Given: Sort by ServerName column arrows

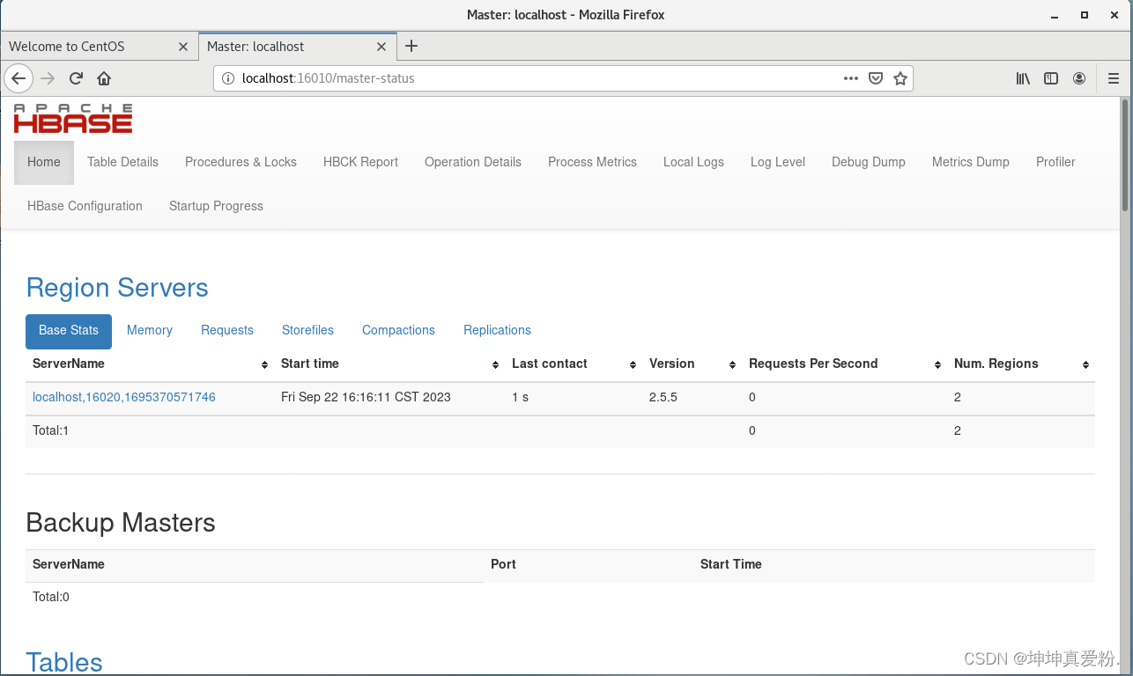Looking at the screenshot, I should 265,364.
